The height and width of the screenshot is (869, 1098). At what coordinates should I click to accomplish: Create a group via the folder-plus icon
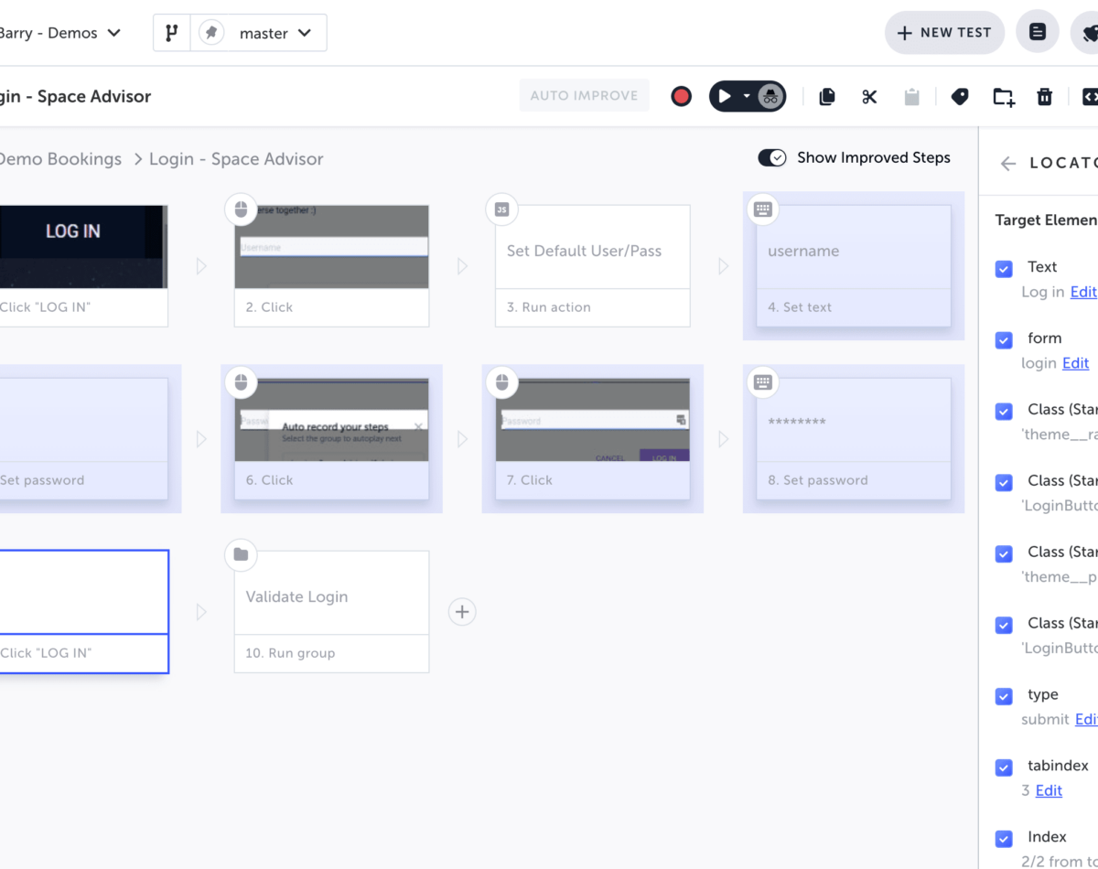point(1002,96)
